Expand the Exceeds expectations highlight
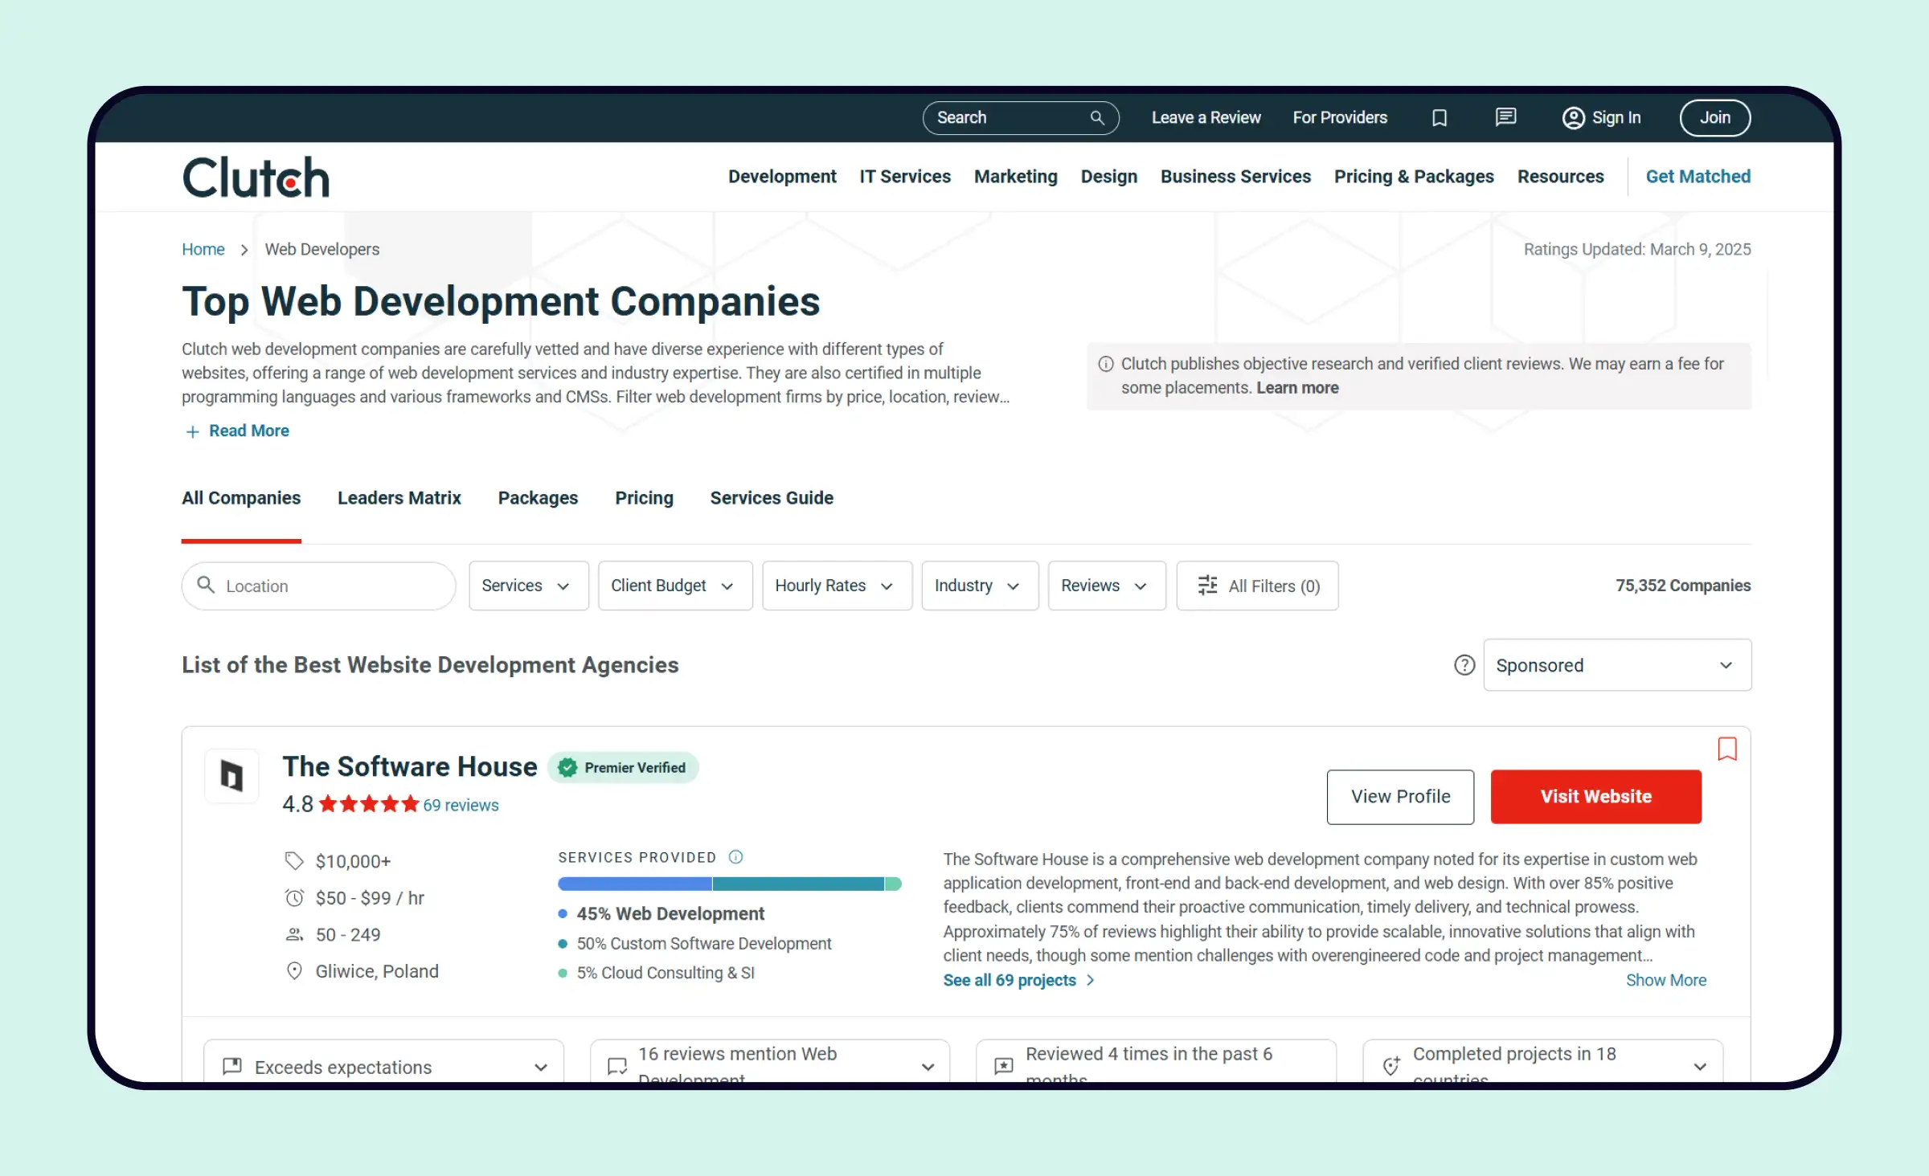Viewport: 1929px width, 1176px height. [x=384, y=1062]
